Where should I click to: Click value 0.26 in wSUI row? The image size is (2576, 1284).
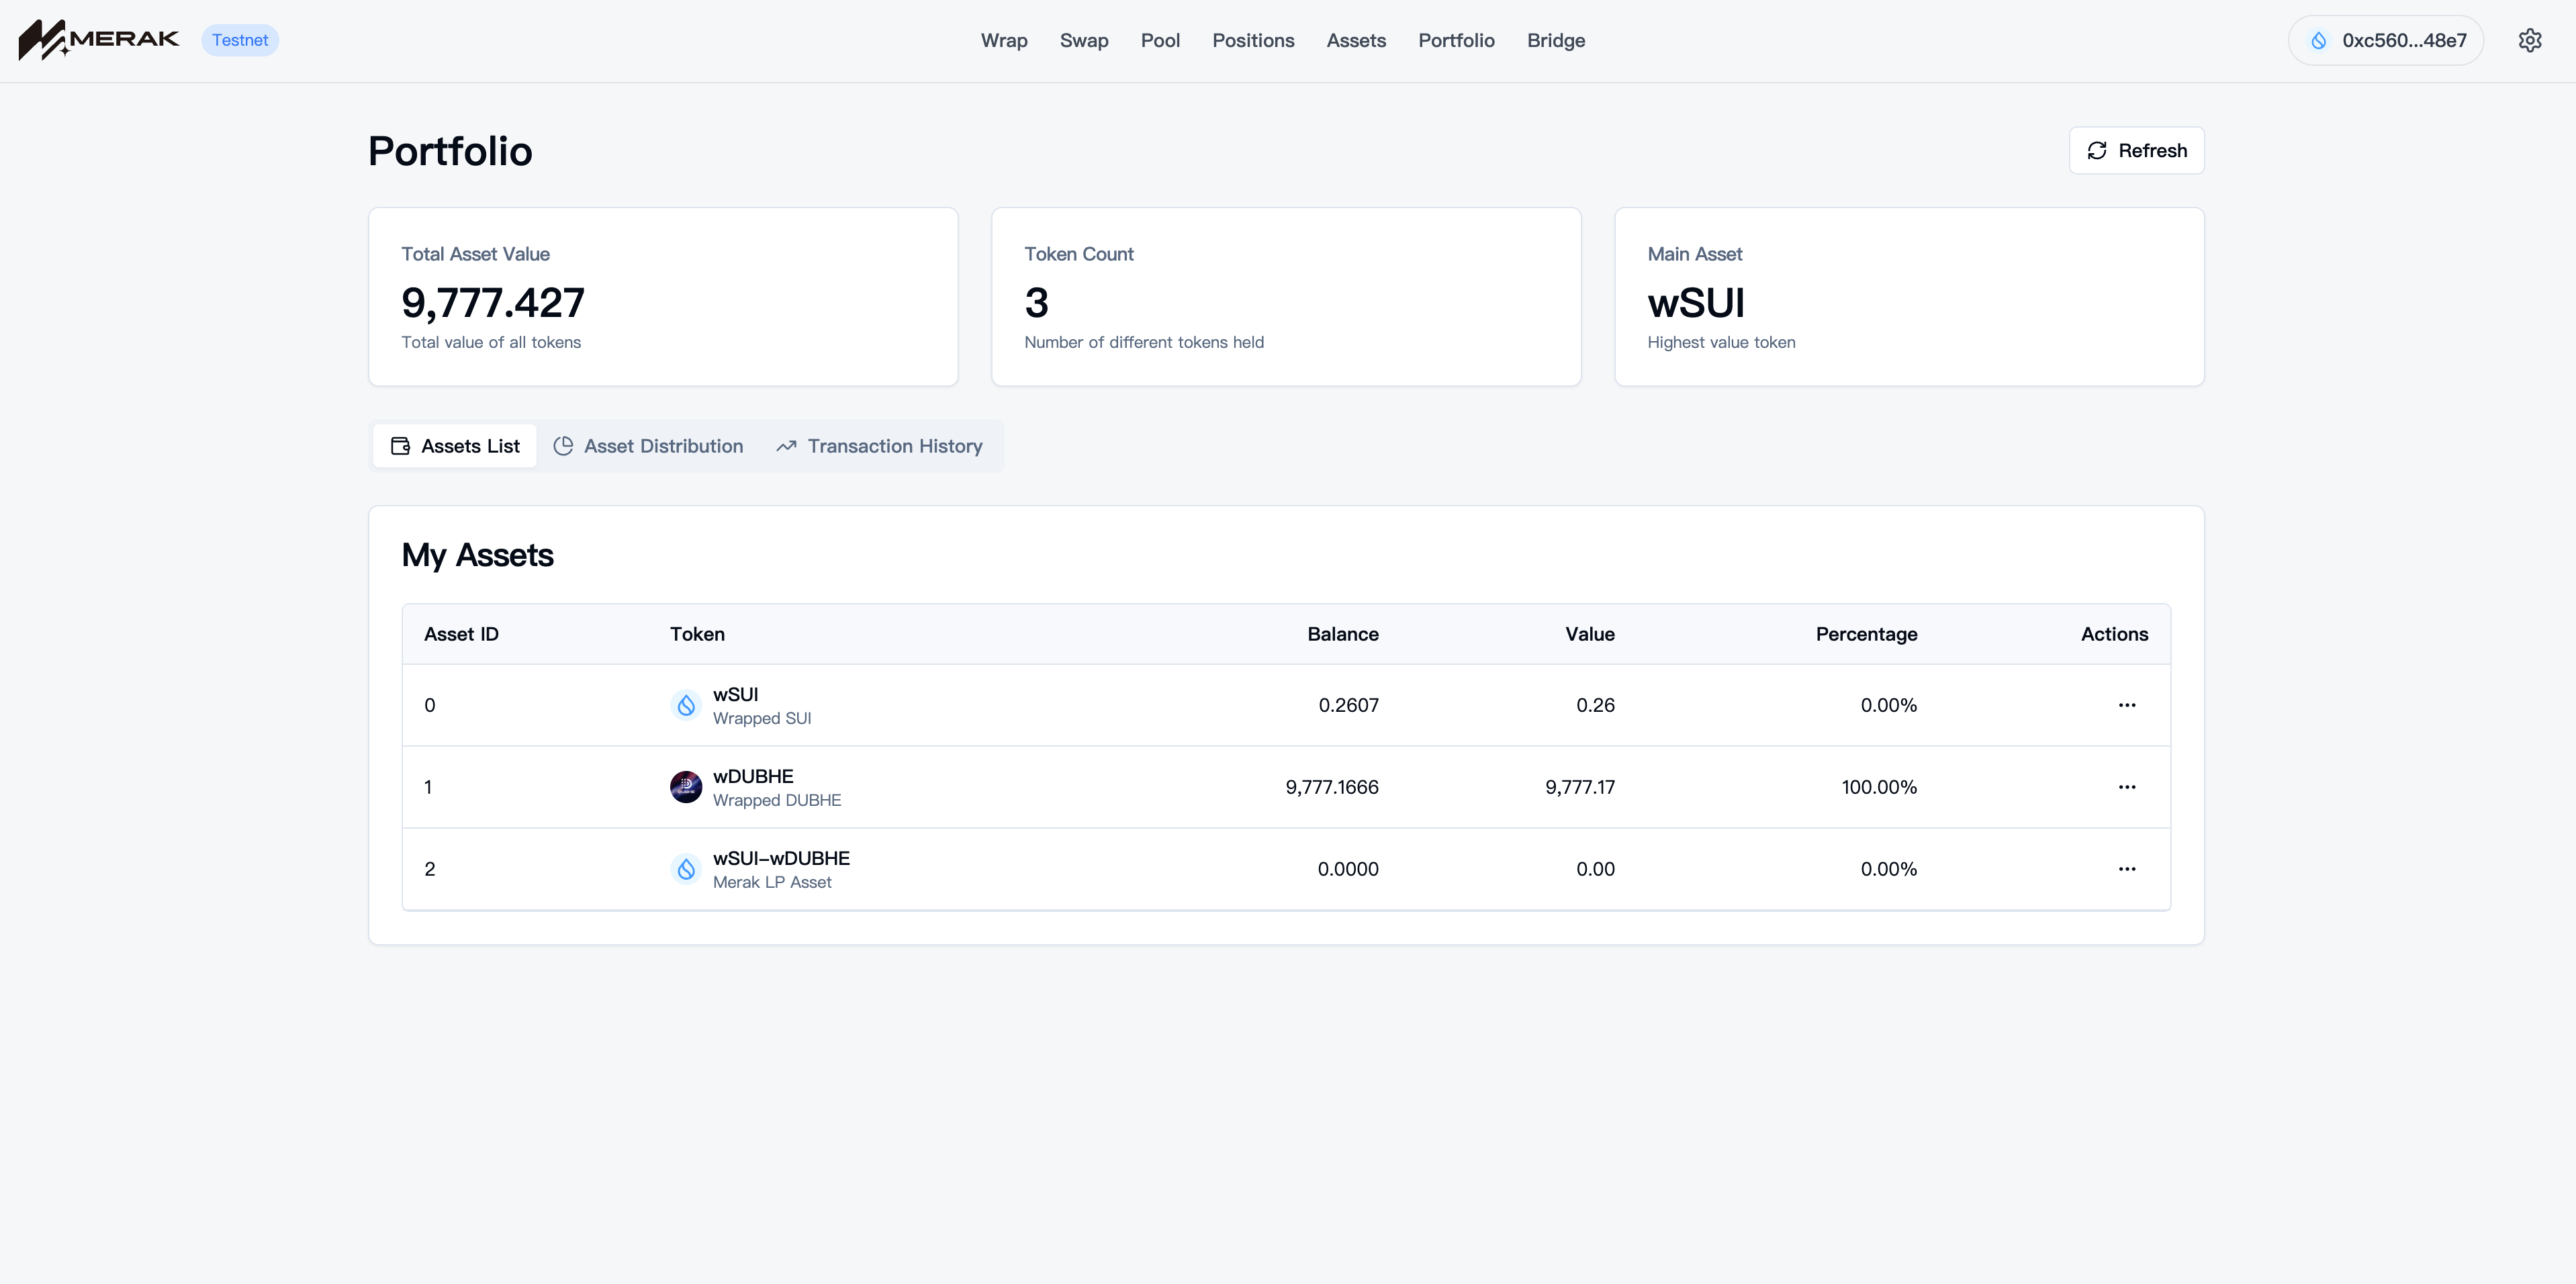pyautogui.click(x=1595, y=705)
